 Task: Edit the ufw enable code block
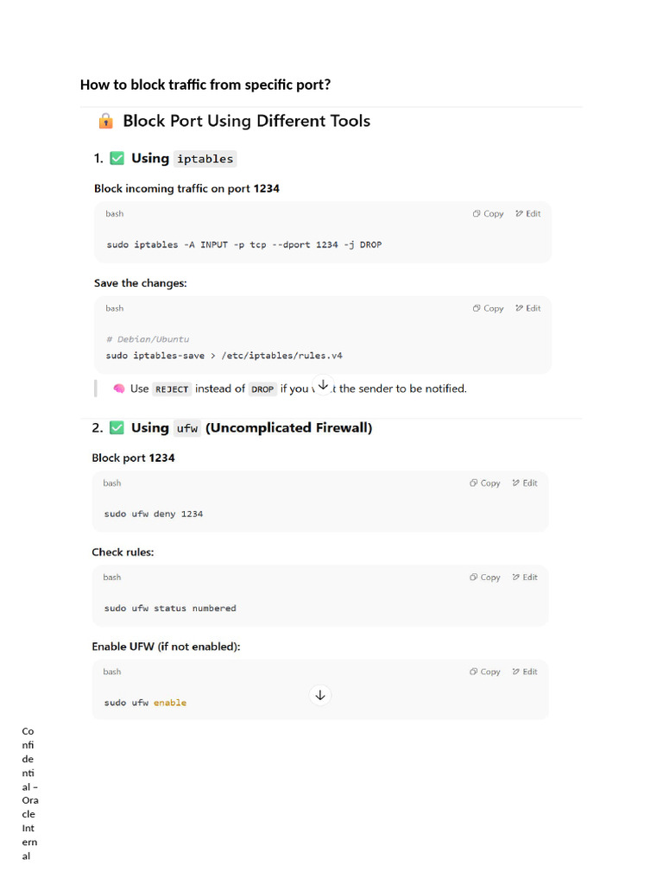(524, 672)
